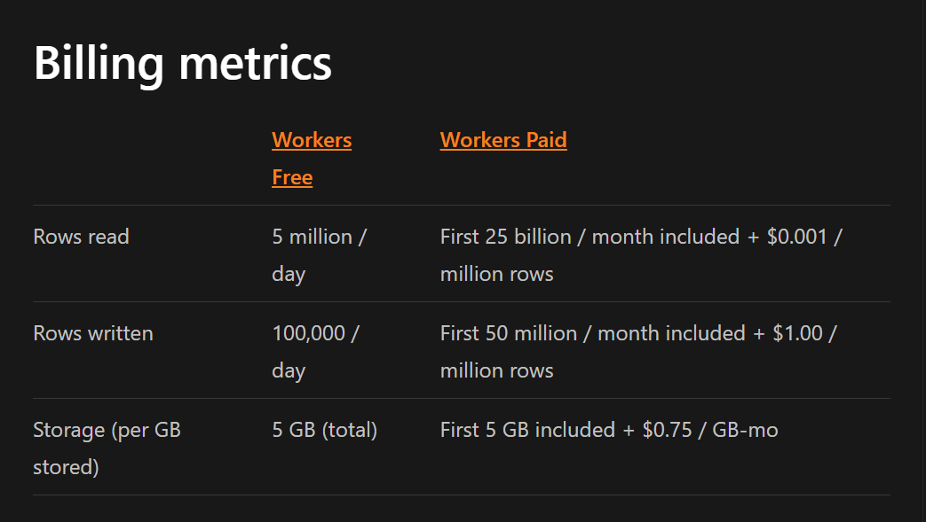Click the Billing metrics heading

(183, 63)
